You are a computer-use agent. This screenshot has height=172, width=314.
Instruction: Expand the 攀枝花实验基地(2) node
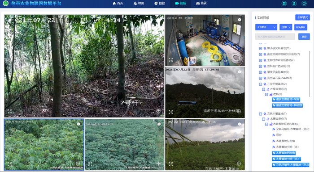click(x=260, y=72)
